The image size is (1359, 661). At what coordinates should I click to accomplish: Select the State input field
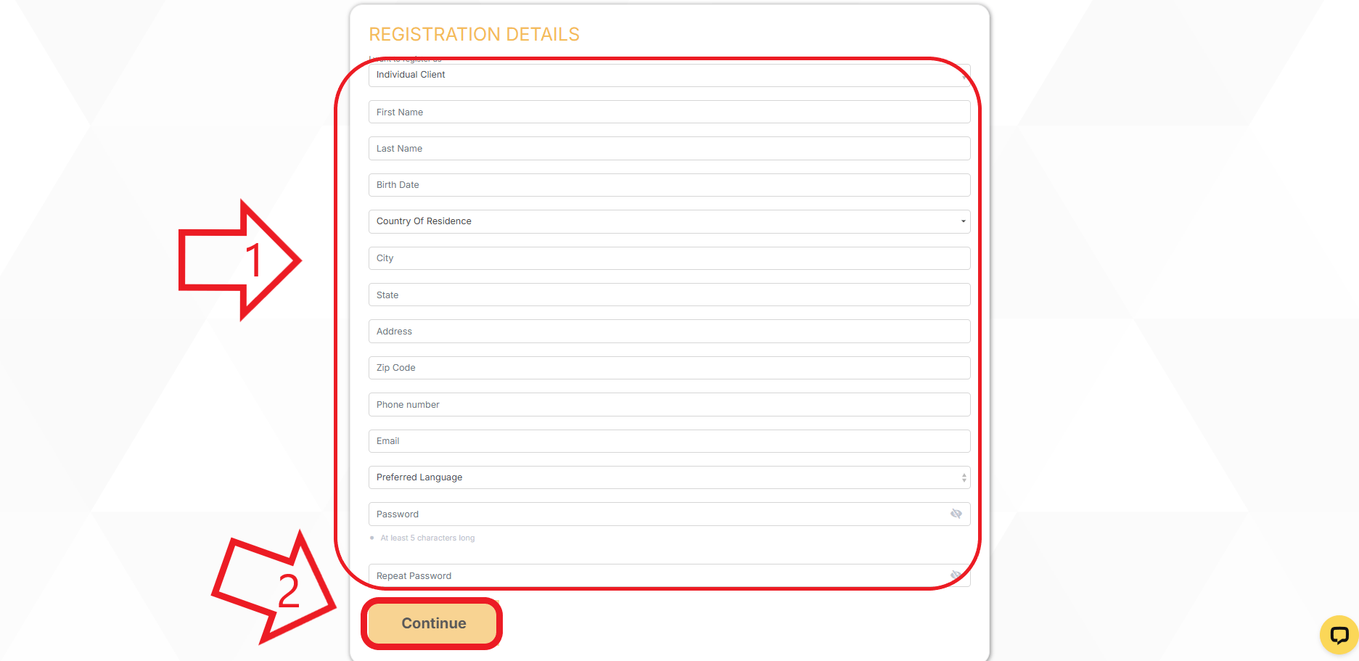coord(669,295)
